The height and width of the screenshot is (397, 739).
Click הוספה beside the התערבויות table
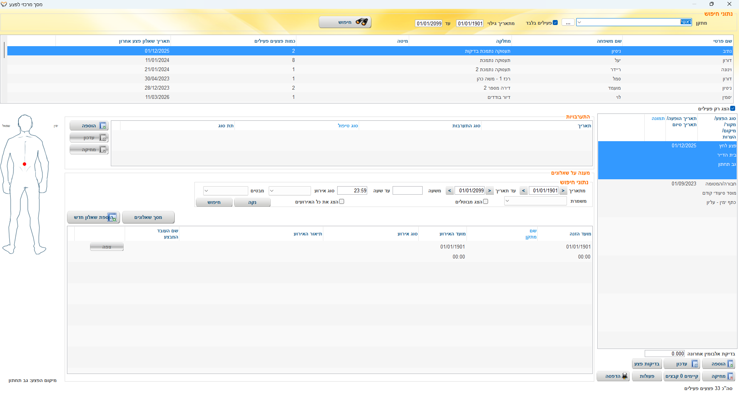pyautogui.click(x=89, y=126)
